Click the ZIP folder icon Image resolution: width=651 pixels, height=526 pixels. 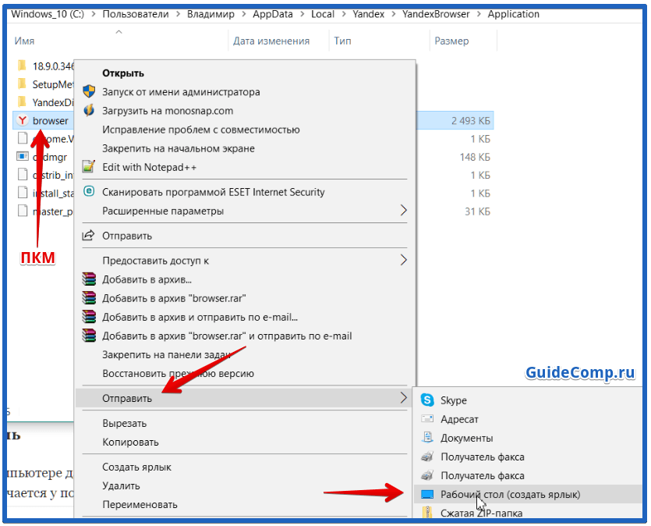tap(427, 513)
